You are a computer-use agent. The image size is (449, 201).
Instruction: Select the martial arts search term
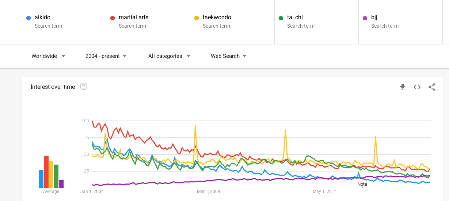coord(133,17)
